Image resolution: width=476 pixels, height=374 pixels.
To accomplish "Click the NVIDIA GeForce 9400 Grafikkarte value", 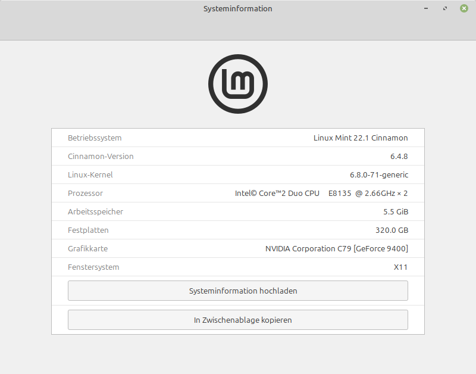I will tap(337, 249).
